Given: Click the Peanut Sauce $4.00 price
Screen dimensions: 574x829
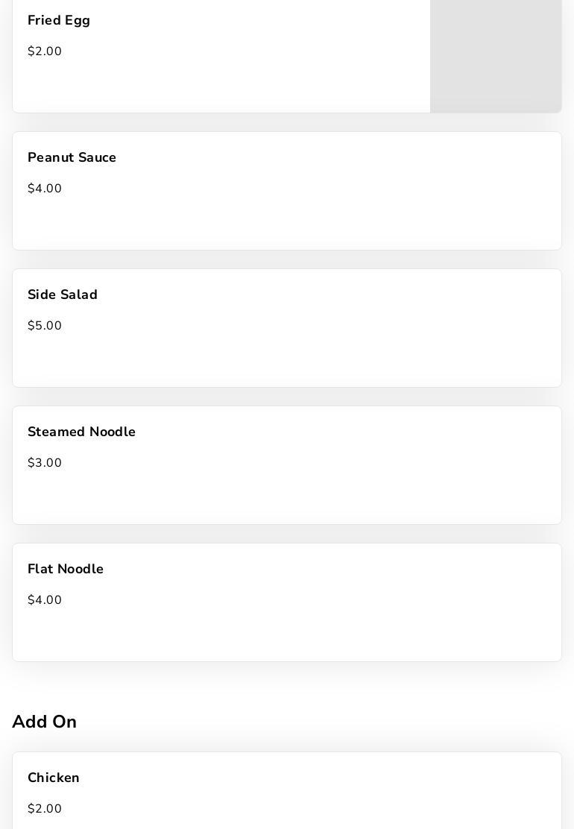Looking at the screenshot, I should coord(45,189).
